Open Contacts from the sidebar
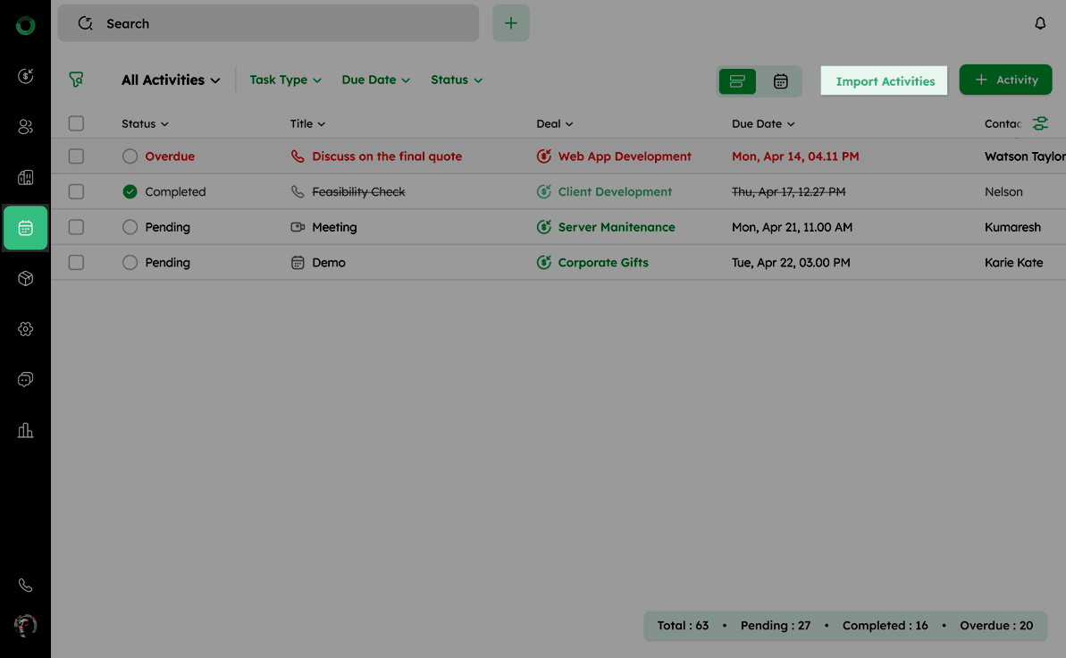This screenshot has width=1066, height=658. pyautogui.click(x=25, y=127)
